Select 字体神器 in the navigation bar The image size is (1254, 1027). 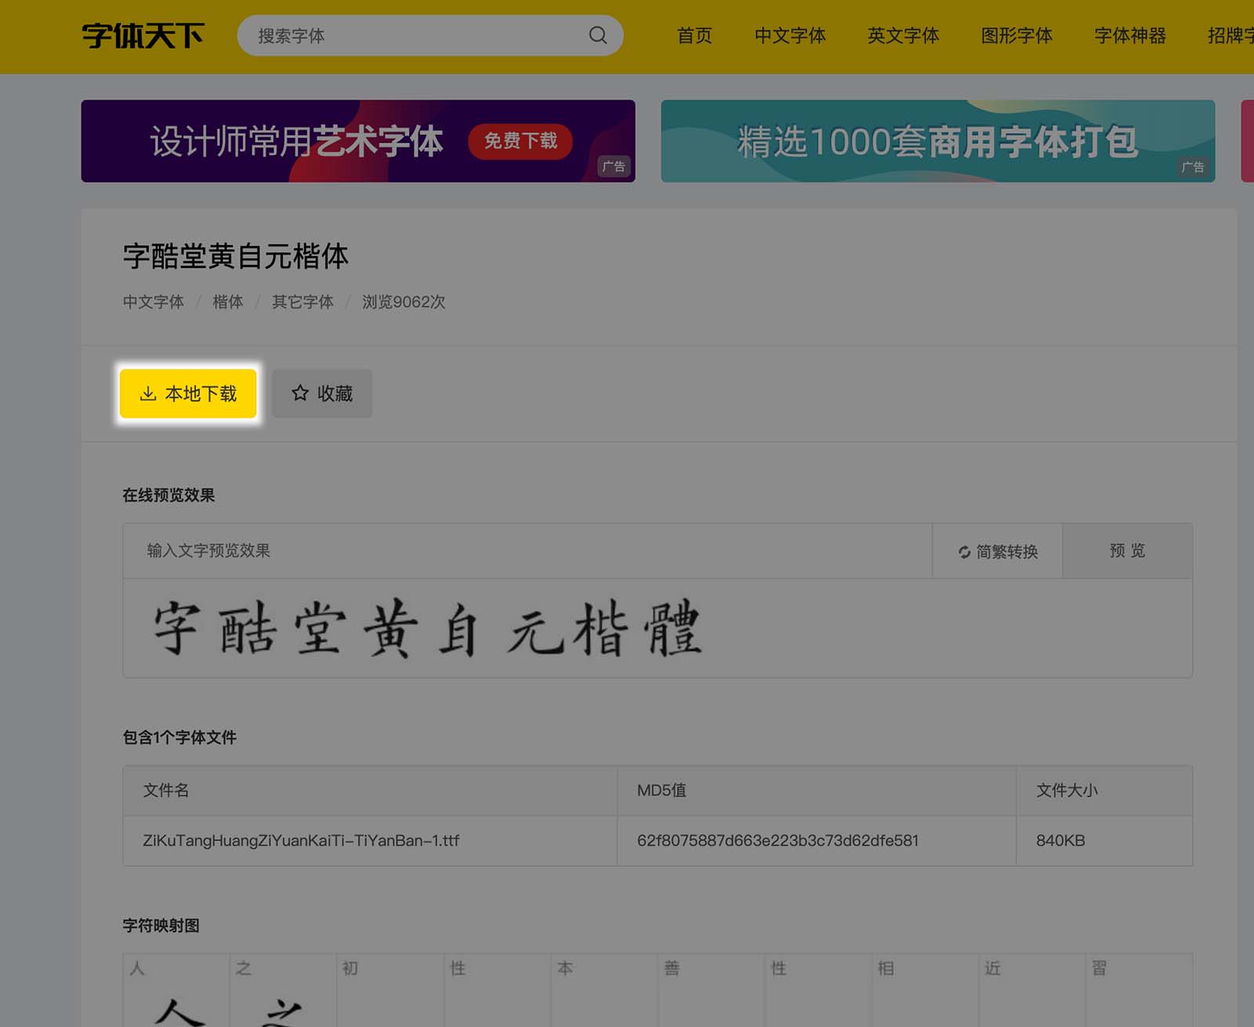[1129, 35]
